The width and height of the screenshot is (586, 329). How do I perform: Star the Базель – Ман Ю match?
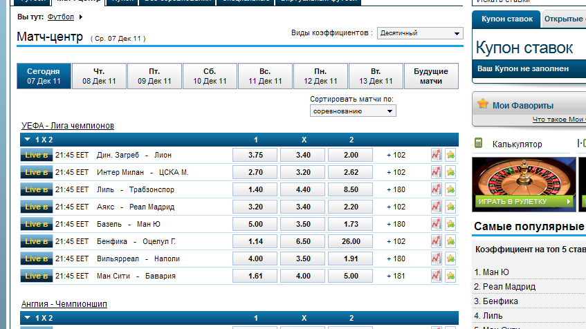tap(450, 224)
